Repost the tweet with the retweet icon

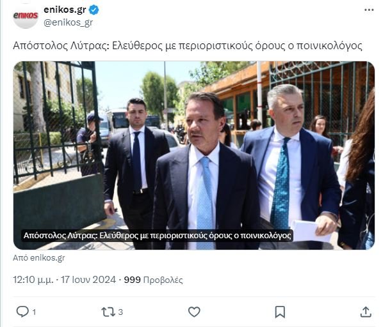tap(108, 312)
